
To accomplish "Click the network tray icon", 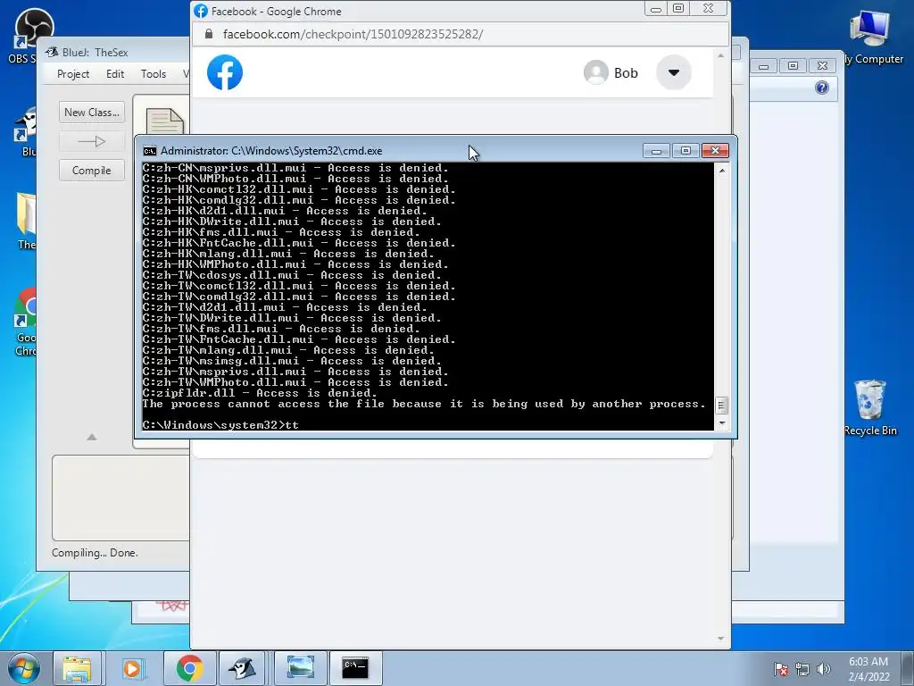I will click(x=802, y=669).
